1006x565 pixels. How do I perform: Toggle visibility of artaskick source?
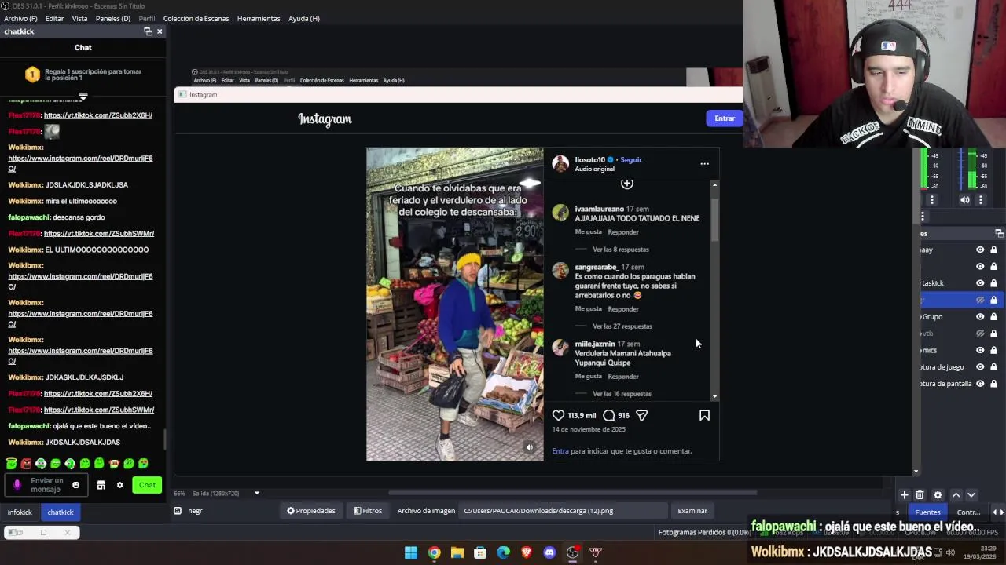(x=980, y=283)
